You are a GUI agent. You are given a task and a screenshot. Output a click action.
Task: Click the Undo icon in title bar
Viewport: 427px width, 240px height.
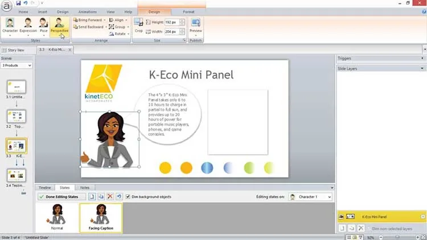tap(26, 3)
